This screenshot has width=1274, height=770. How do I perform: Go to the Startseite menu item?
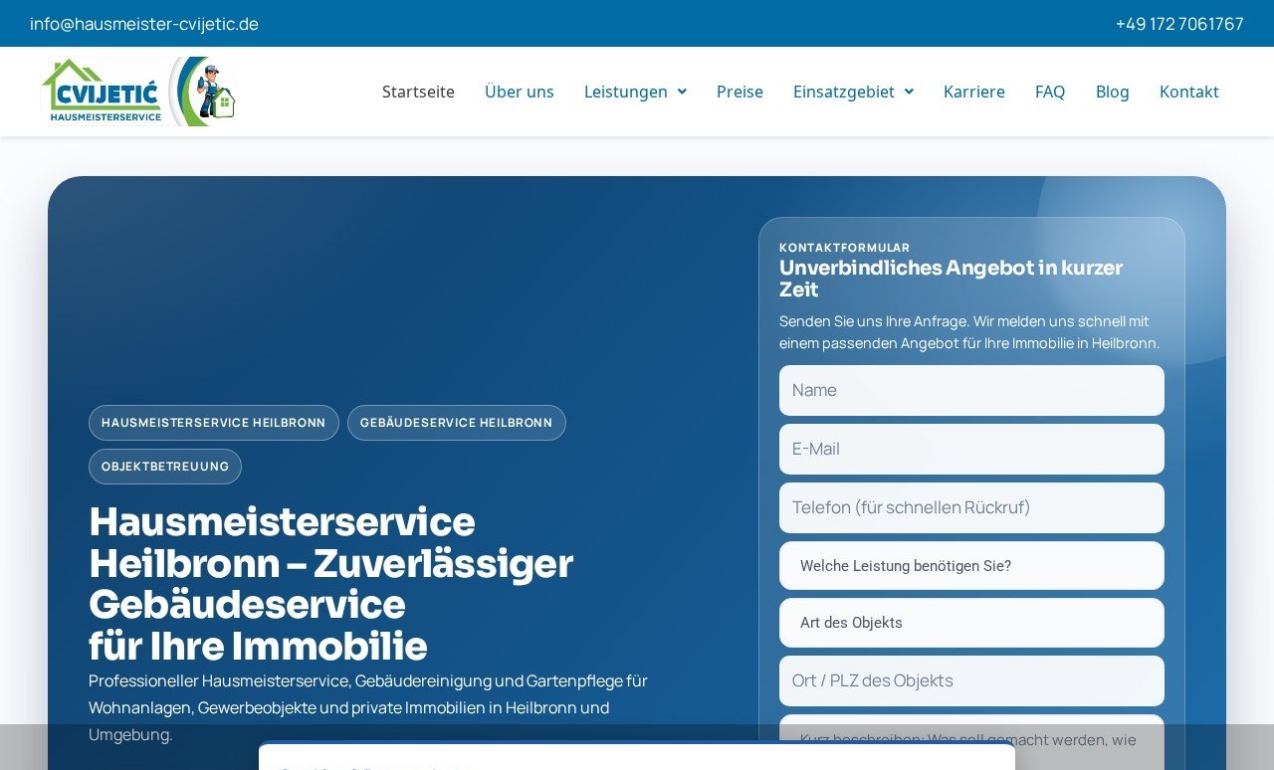[418, 92]
